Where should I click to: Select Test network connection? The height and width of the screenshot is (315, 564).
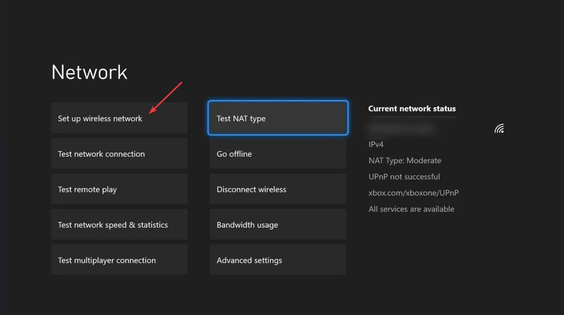119,154
